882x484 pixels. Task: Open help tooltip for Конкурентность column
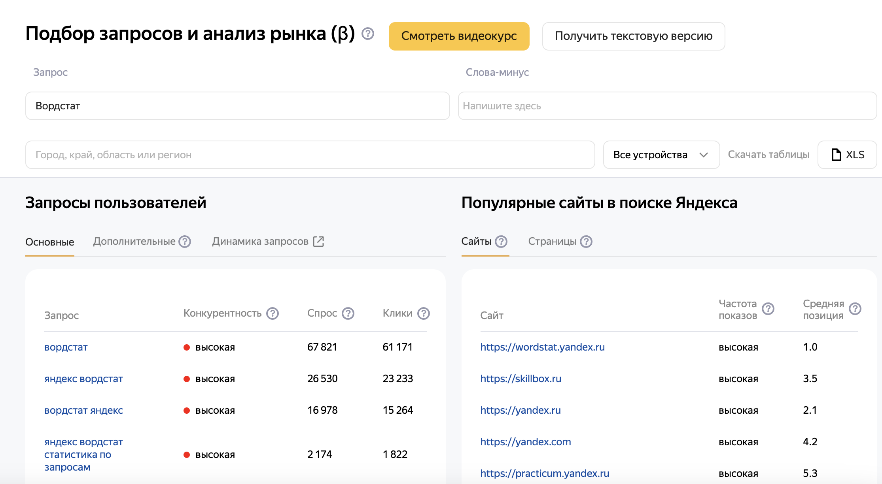[x=273, y=313]
